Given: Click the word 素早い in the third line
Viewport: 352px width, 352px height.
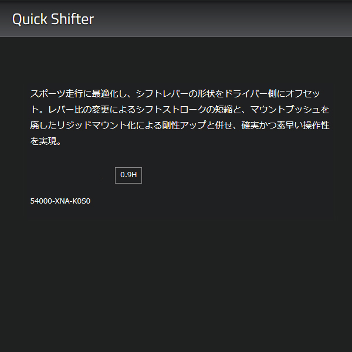Looking at the screenshot, I should click(x=291, y=126).
